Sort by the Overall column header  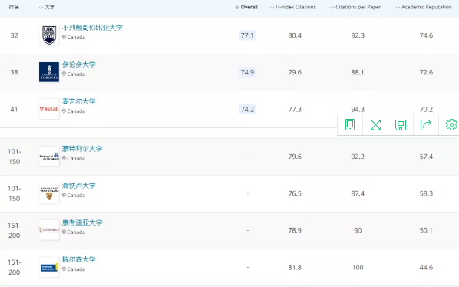click(246, 7)
